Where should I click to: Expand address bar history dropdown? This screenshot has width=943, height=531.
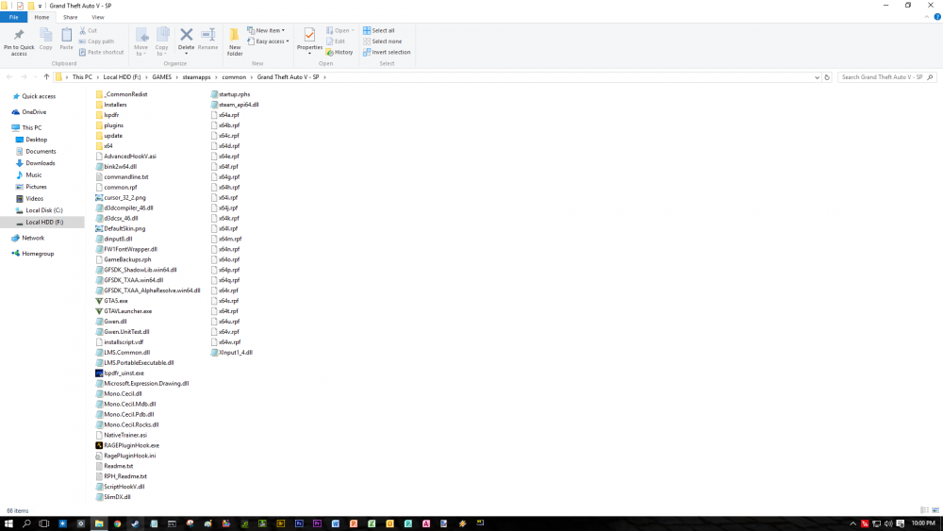click(817, 77)
